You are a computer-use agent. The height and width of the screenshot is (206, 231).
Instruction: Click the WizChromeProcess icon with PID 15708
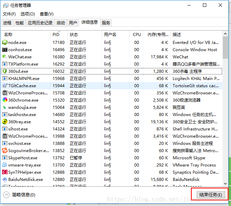coord(5,93)
